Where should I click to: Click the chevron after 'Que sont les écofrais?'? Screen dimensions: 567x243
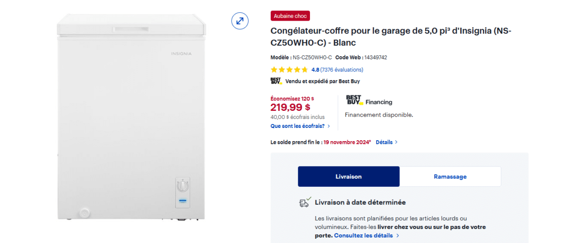pyautogui.click(x=329, y=126)
